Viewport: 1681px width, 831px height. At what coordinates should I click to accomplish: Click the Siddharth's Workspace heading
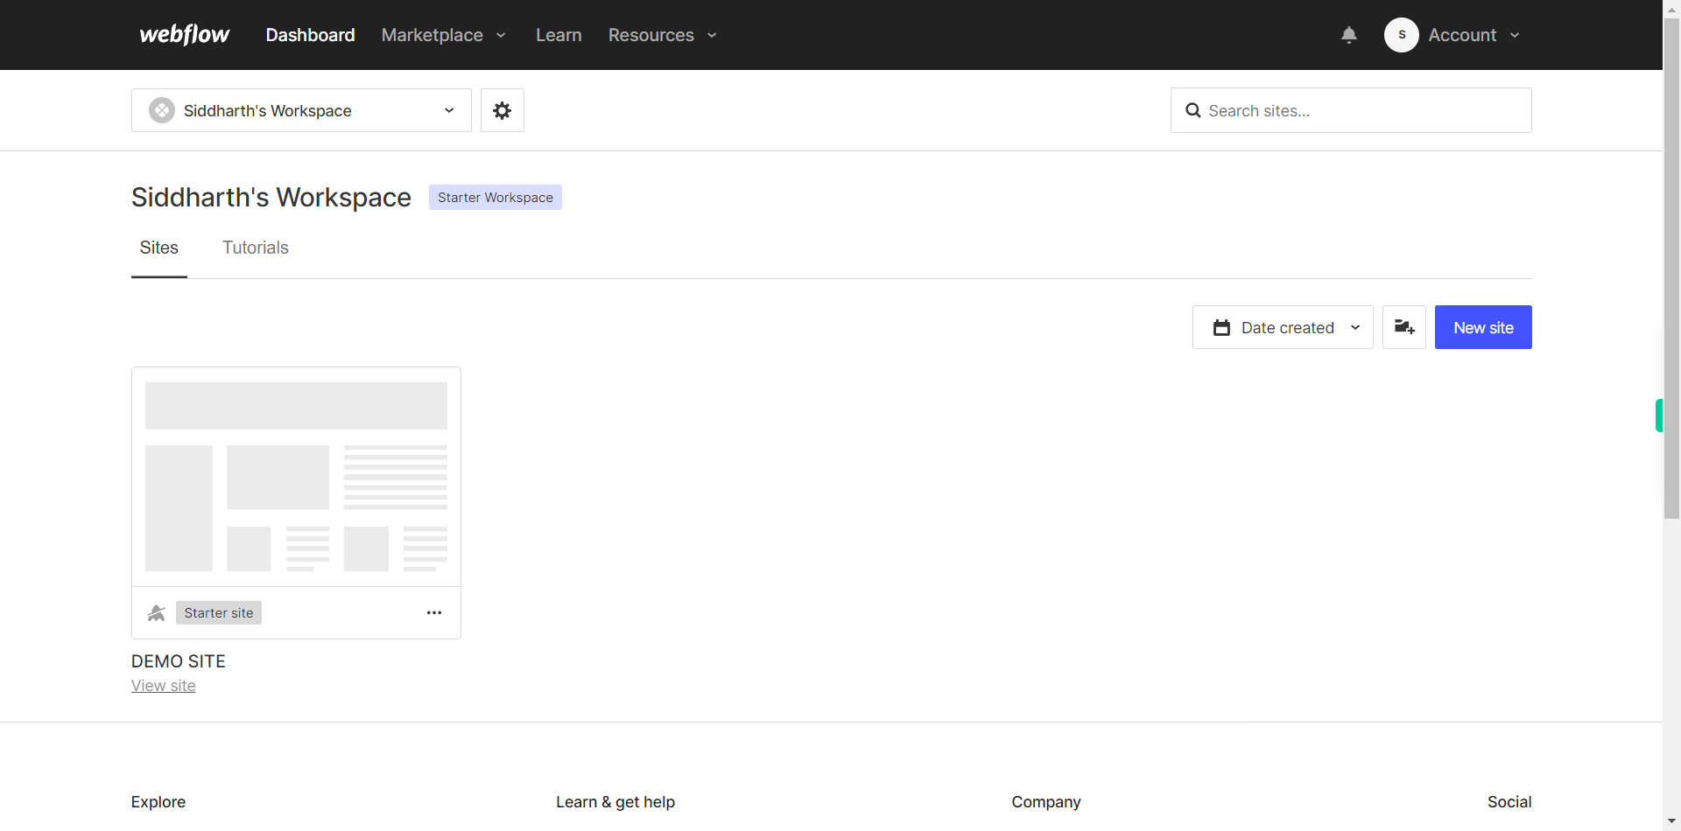[x=271, y=198]
